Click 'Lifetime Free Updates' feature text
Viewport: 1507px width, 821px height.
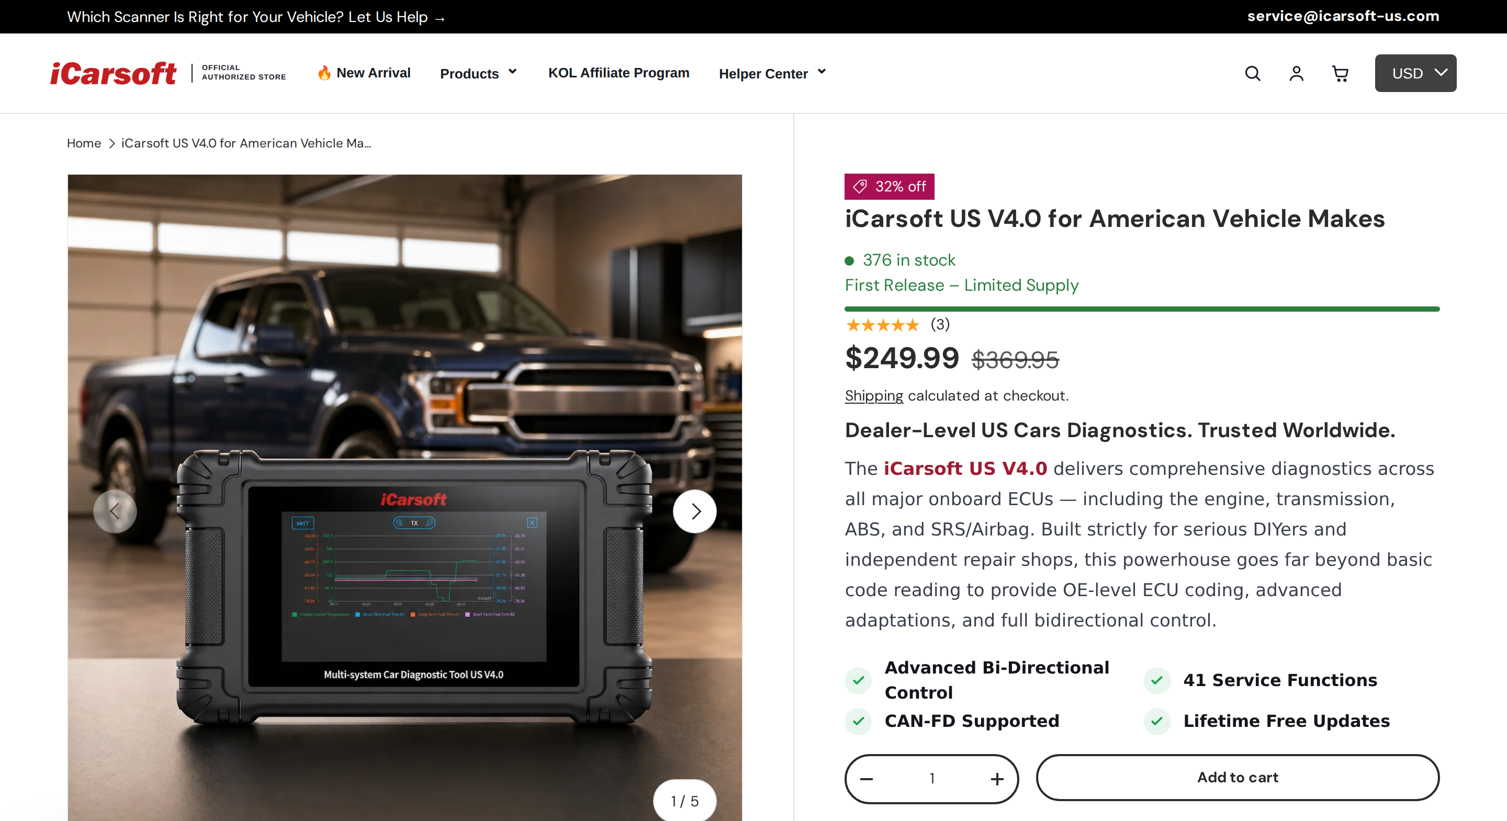point(1286,721)
